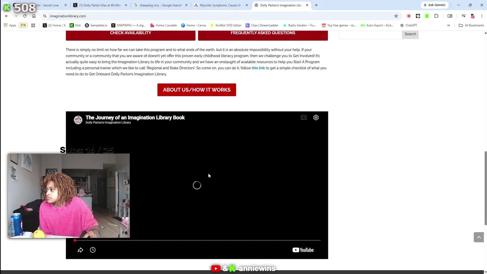This screenshot has height=274, width=487.
Task: Close the Dolly Parton Dies at 80 tab
Action: 126,5
